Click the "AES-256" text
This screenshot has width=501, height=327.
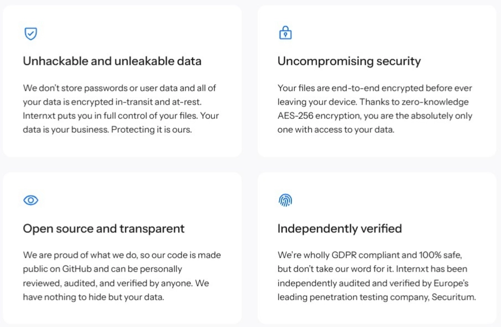pos(296,116)
